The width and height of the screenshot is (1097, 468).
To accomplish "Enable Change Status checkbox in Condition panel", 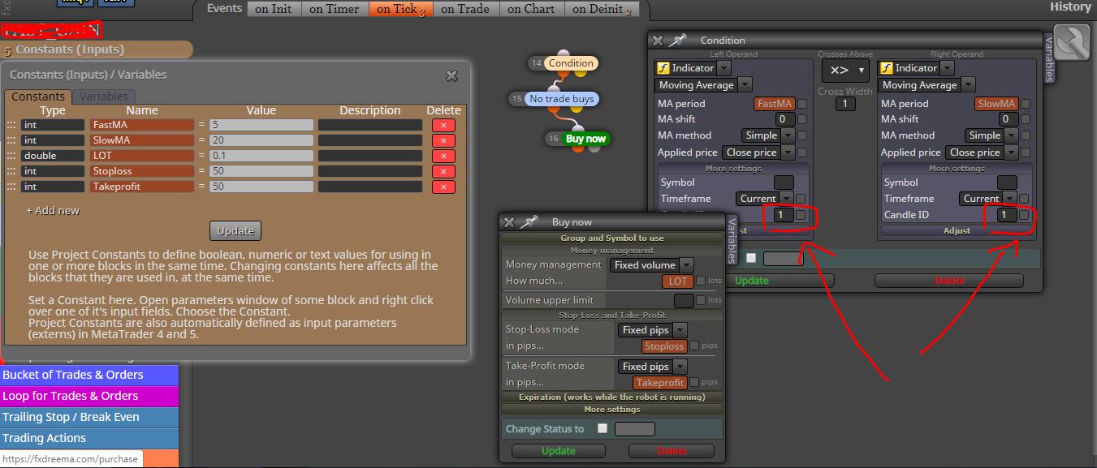I will click(751, 258).
